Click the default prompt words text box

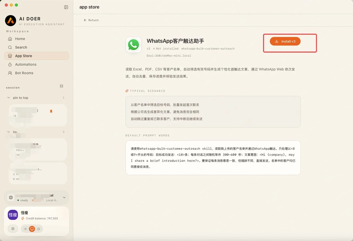click(213, 158)
